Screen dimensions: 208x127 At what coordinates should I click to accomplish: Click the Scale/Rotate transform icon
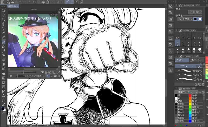click(47, 2)
